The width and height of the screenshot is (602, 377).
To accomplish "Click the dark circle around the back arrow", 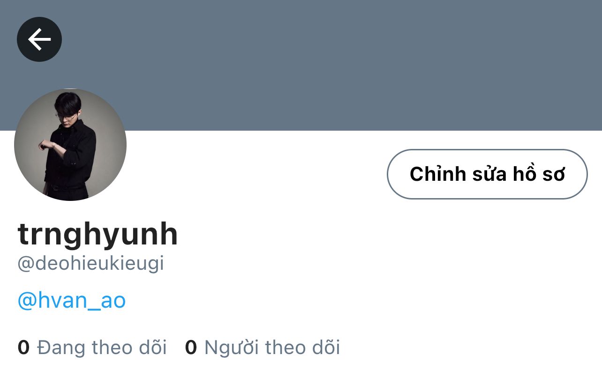I will (39, 39).
